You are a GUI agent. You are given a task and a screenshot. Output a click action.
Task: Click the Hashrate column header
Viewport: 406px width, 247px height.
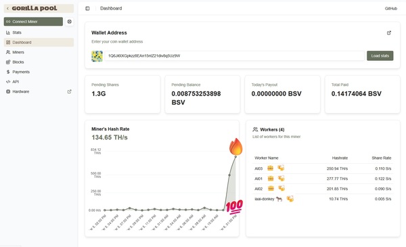coord(340,158)
